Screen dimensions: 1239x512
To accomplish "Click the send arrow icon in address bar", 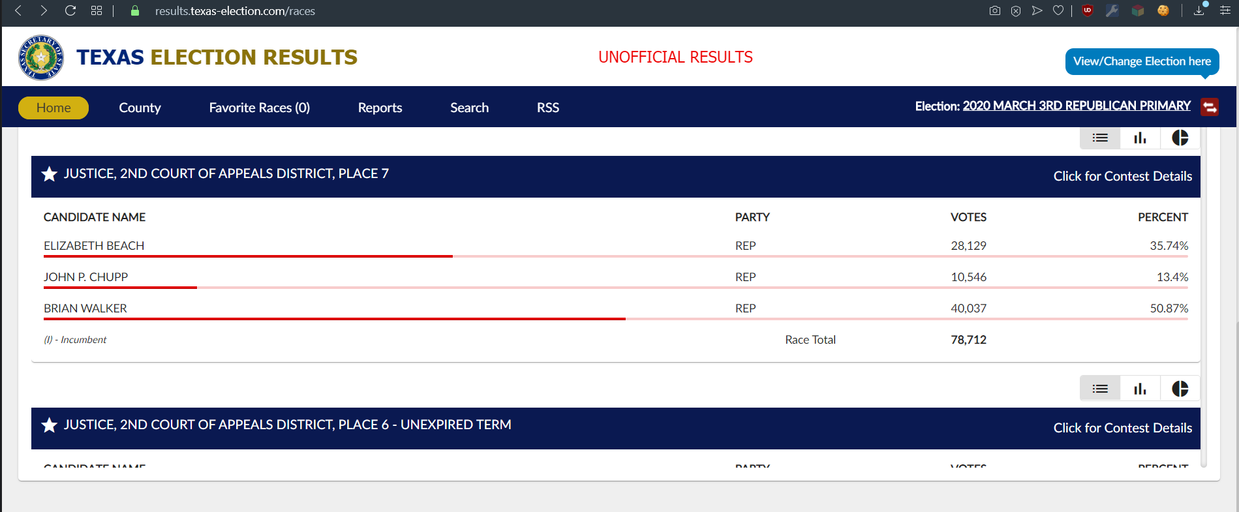I will (1037, 10).
